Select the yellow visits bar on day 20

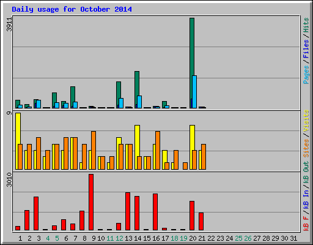(192, 147)
